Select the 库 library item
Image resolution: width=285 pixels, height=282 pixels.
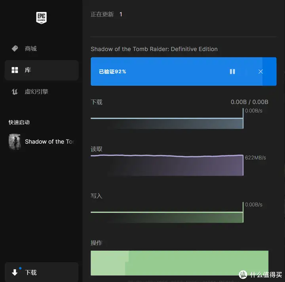pyautogui.click(x=42, y=70)
